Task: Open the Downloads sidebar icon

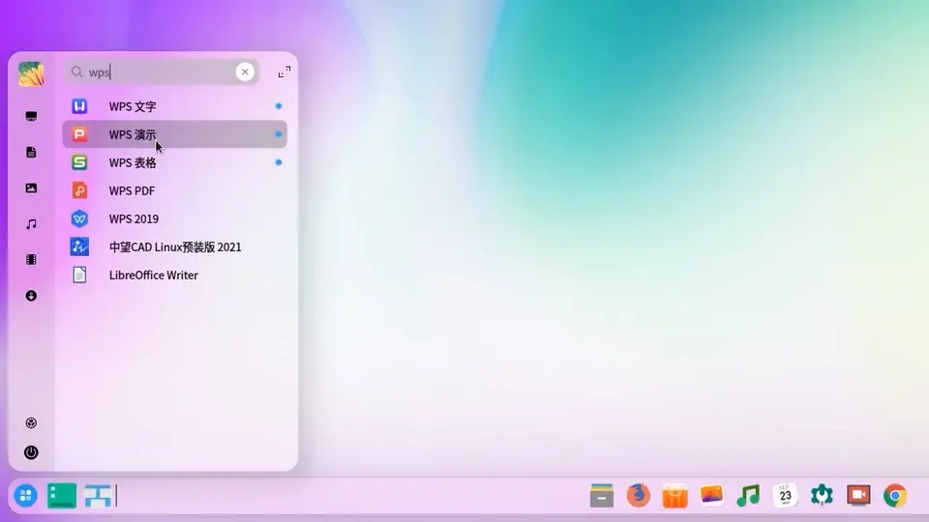Action: tap(31, 296)
